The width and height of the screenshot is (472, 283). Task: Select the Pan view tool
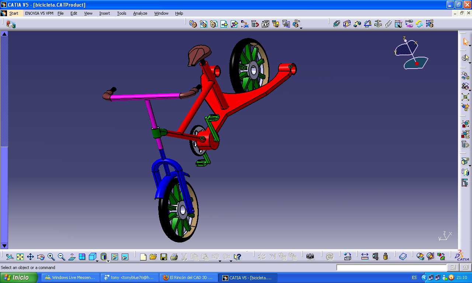click(x=31, y=256)
